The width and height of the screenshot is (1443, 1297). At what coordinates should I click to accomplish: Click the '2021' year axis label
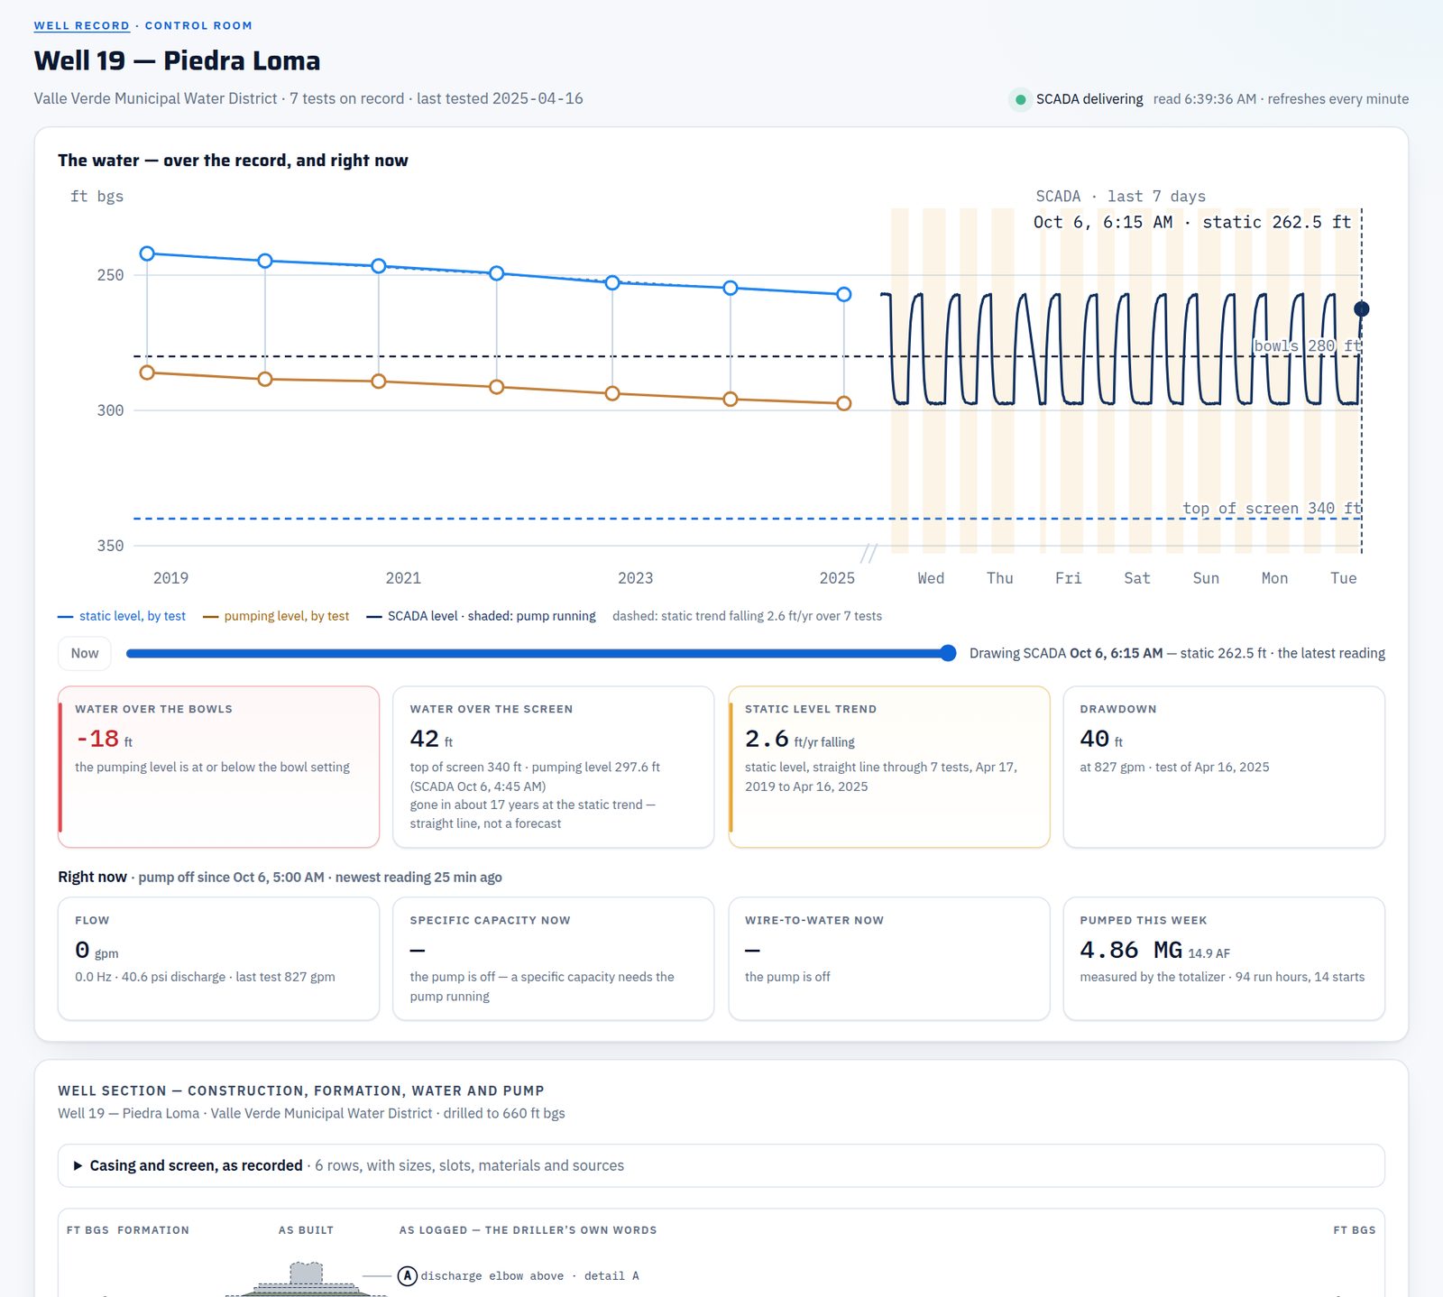(403, 578)
